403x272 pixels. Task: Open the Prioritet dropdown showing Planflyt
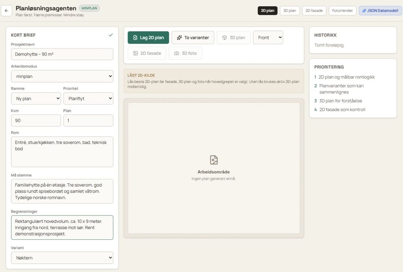[x=88, y=98]
